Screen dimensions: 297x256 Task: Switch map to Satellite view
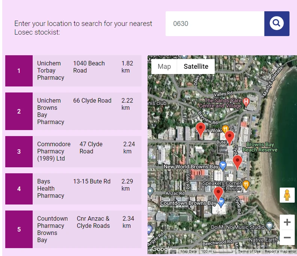coord(196,67)
